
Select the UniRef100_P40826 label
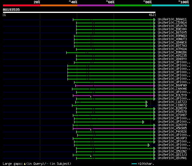click(x=172, y=132)
